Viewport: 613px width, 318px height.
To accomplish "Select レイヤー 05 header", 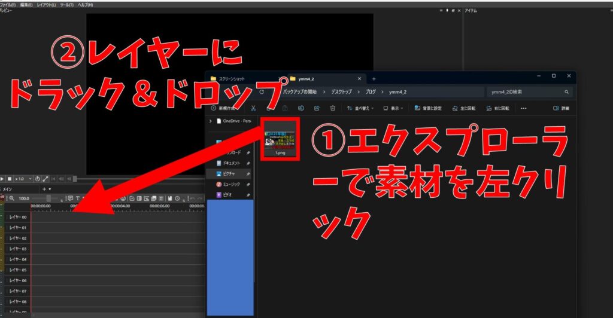I will [18, 270].
